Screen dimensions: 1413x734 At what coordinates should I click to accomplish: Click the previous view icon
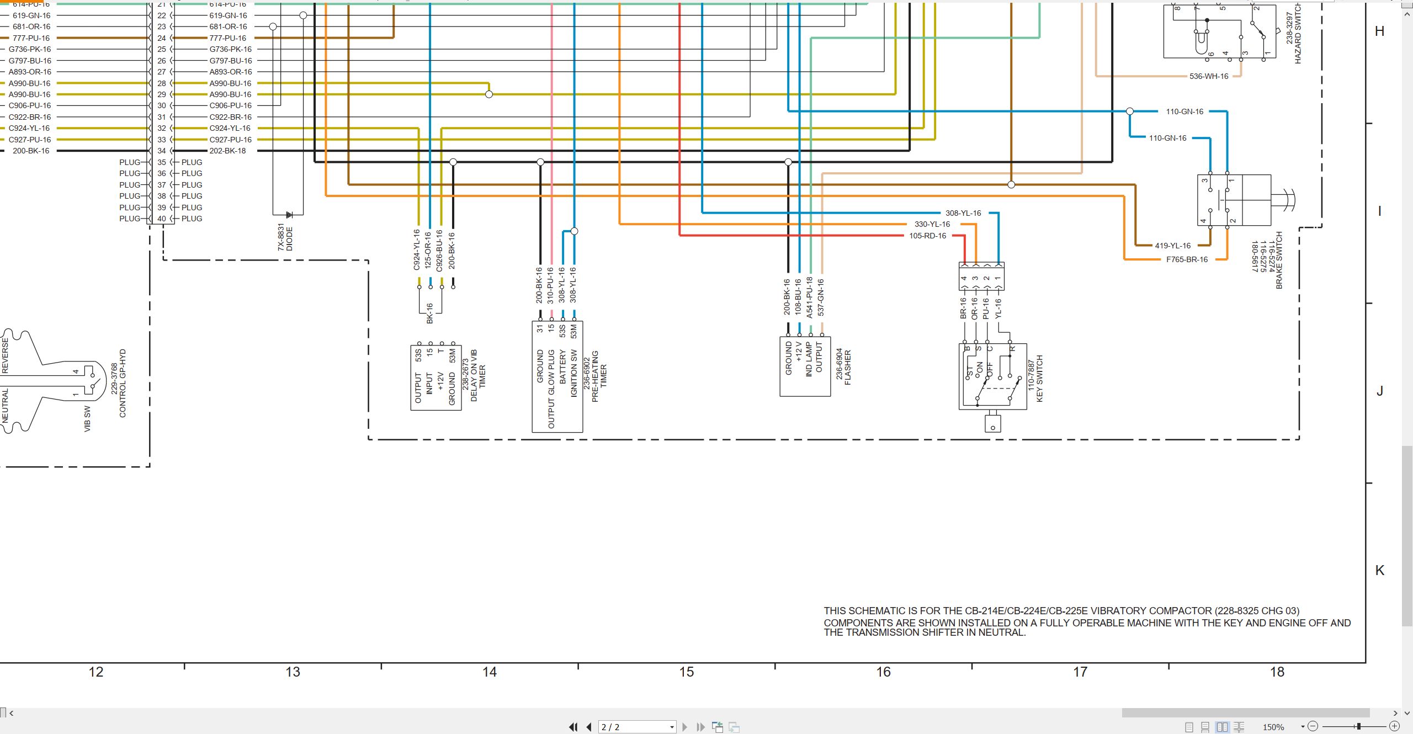(718, 727)
